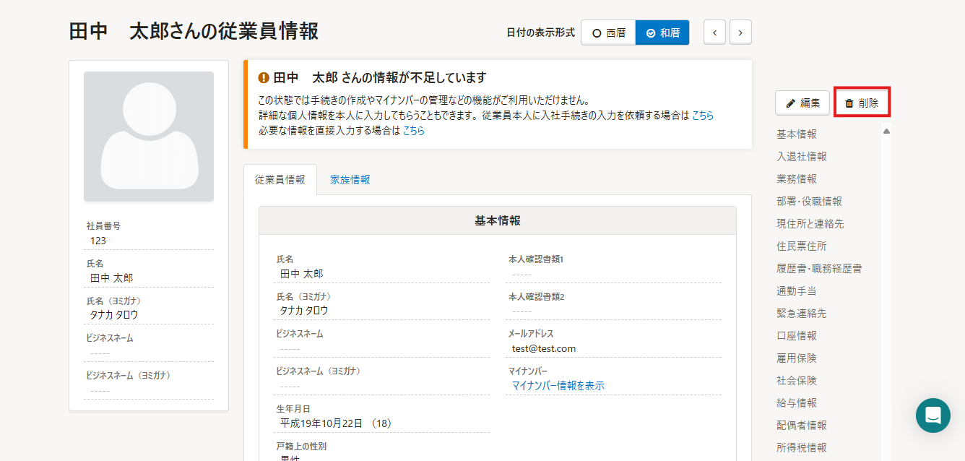The width and height of the screenshot is (965, 461).
Task: Jump to 履歴書・職務経歴書 section
Action: coord(819,269)
